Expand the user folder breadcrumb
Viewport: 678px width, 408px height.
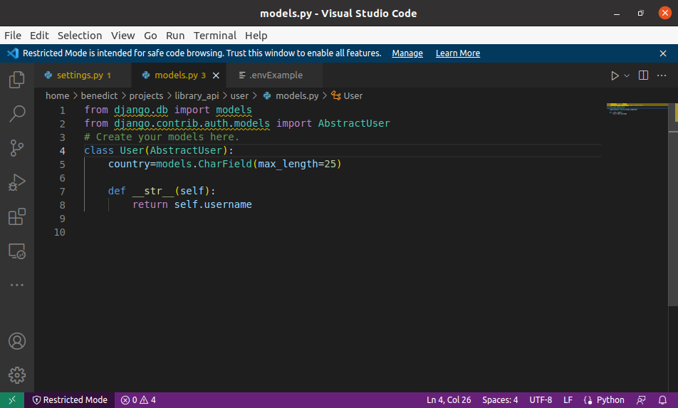239,95
